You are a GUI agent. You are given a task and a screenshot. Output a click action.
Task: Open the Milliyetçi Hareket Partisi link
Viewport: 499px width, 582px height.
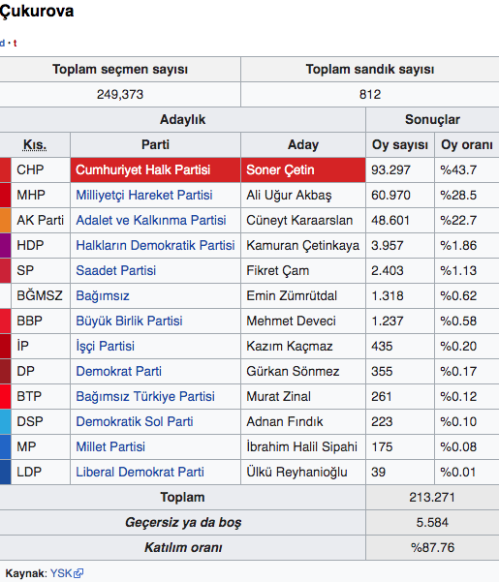click(144, 196)
